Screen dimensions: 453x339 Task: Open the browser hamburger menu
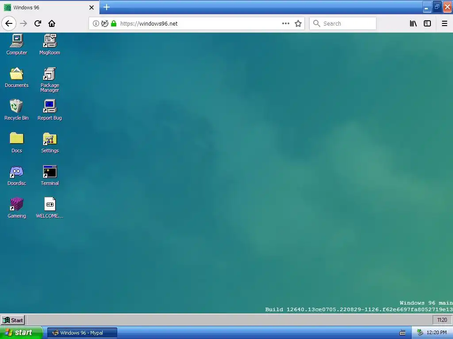coord(445,23)
